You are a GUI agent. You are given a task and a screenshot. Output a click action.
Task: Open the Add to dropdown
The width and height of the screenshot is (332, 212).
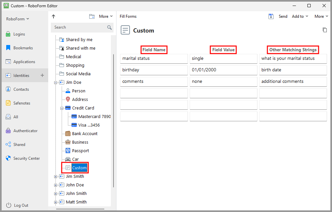pyautogui.click(x=300, y=16)
